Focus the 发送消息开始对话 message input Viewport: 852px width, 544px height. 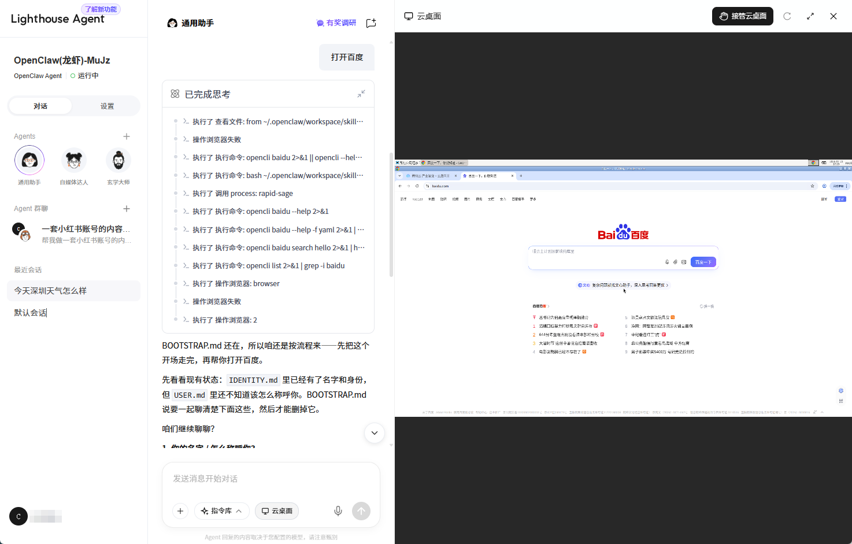271,479
